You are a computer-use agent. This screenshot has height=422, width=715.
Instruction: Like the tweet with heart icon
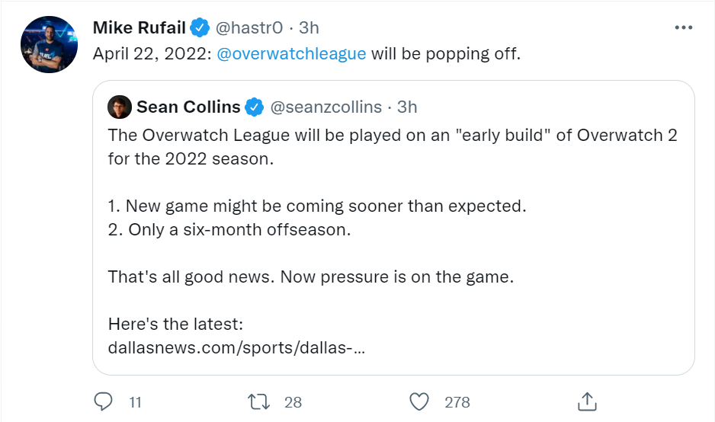point(419,401)
